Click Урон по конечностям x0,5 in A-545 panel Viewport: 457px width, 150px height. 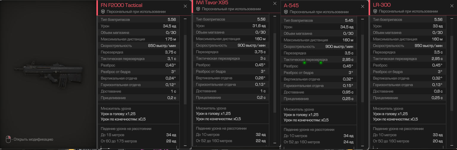click(x=306, y=120)
